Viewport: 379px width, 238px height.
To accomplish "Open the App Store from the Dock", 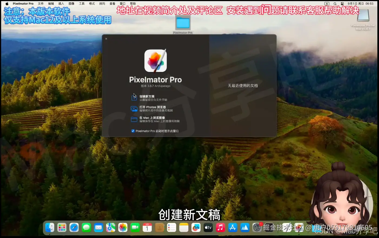I will coord(233,227).
